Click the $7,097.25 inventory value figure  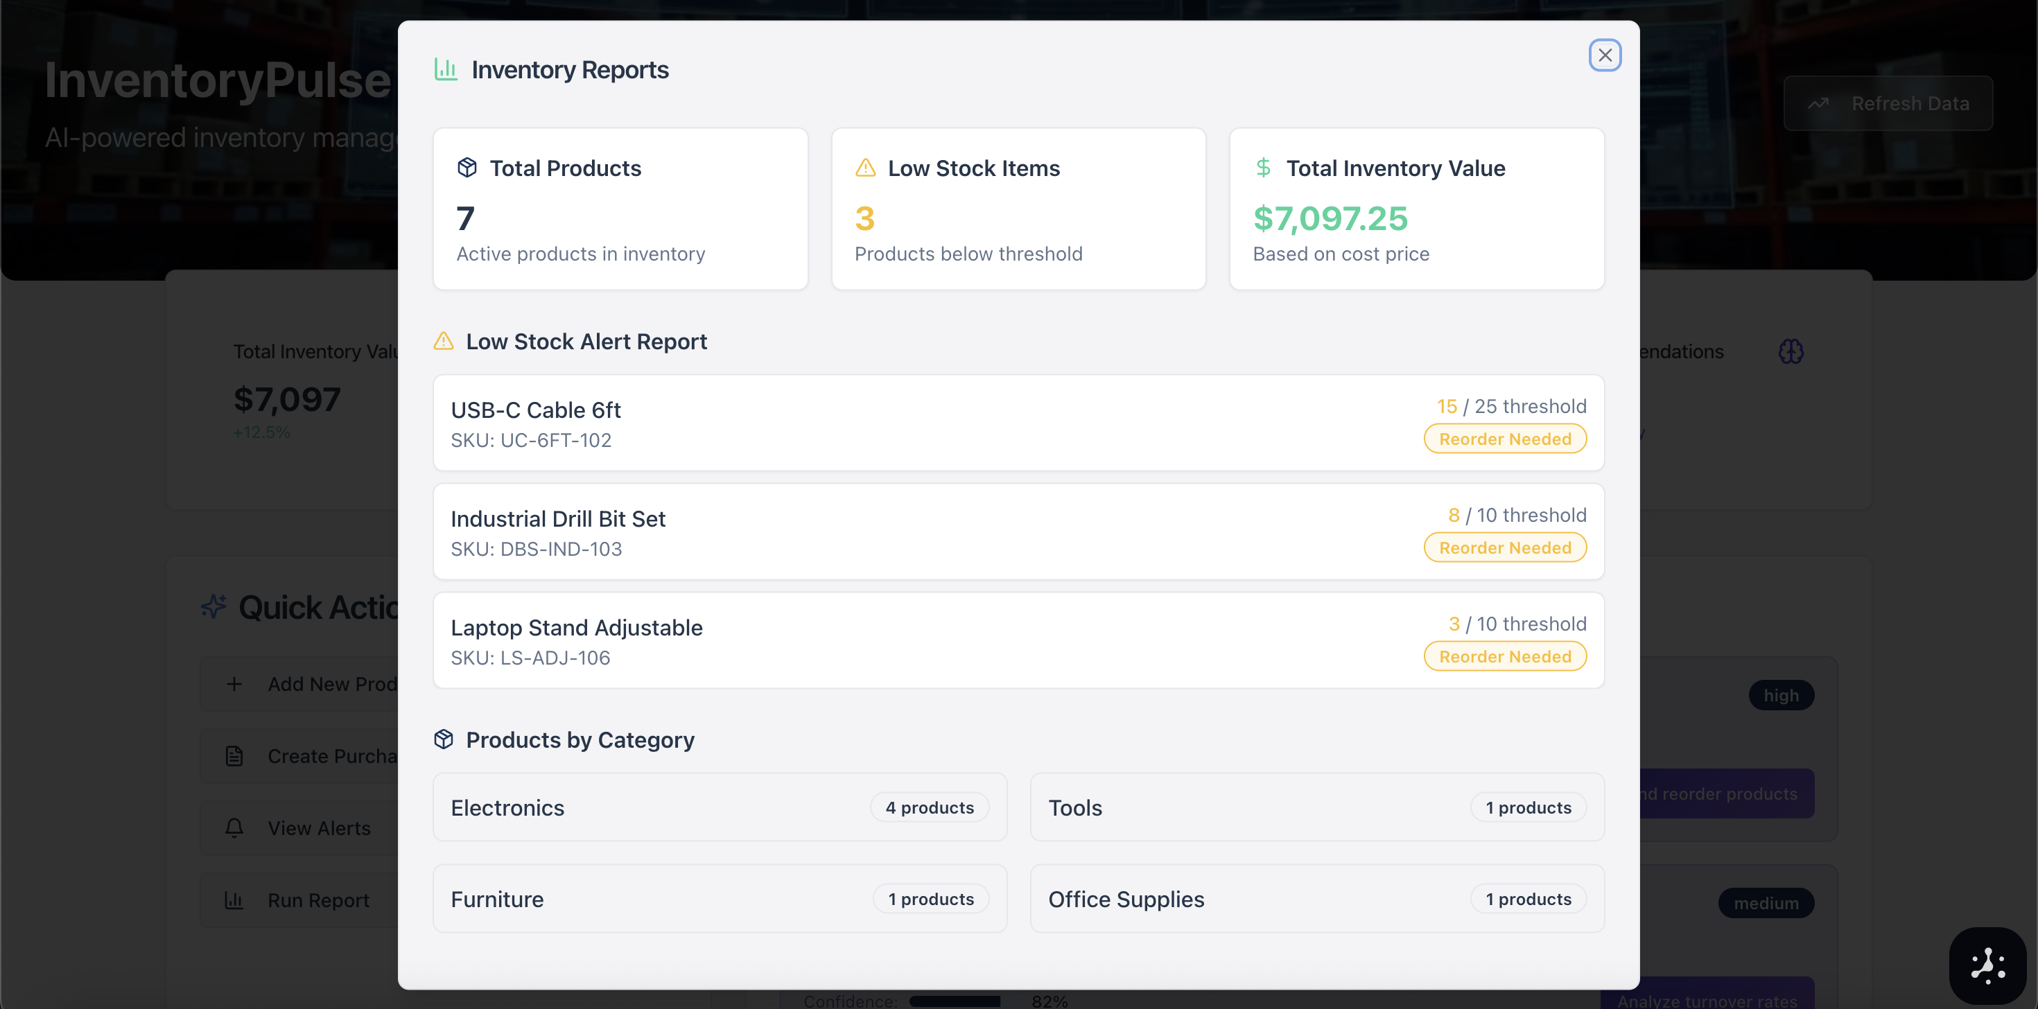(1330, 218)
